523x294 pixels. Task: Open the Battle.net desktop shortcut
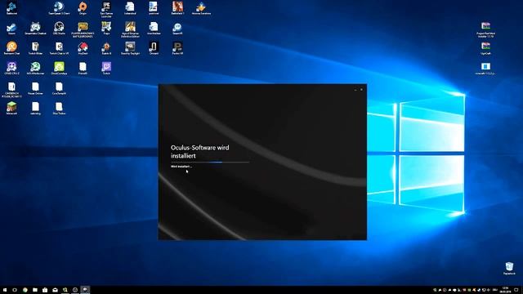(x=11, y=8)
